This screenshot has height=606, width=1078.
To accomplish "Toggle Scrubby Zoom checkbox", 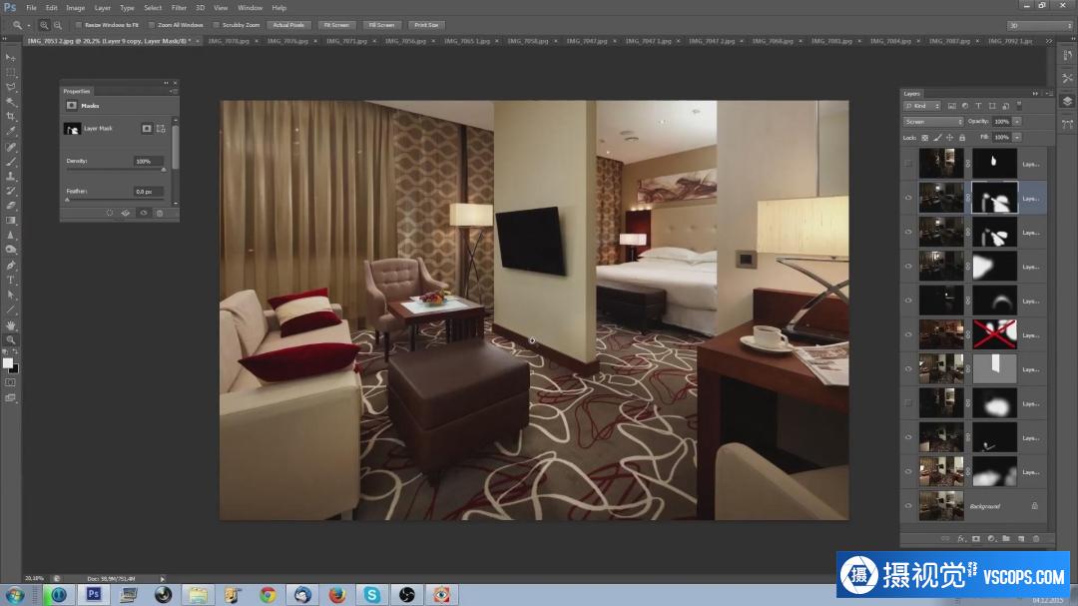I will [216, 25].
